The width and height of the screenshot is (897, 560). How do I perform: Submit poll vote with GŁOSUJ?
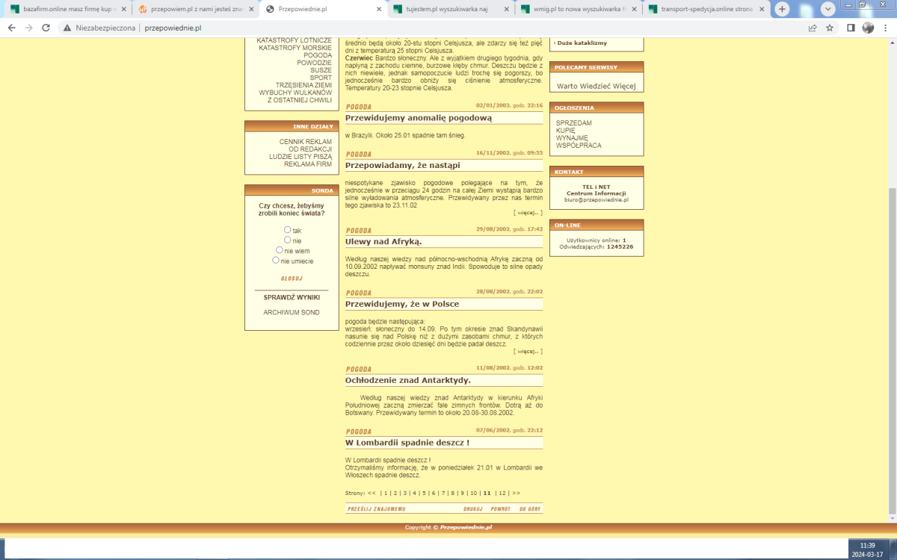tap(291, 279)
